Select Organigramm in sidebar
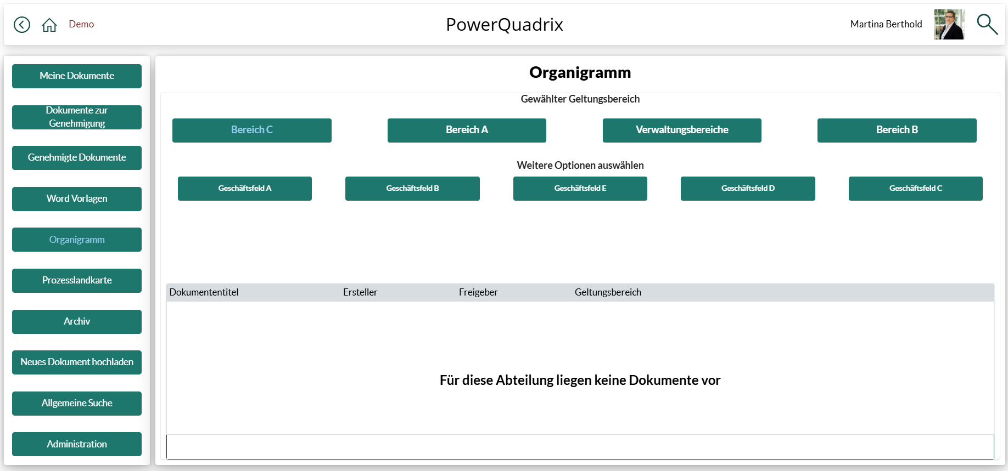The image size is (1008, 471). (x=77, y=240)
